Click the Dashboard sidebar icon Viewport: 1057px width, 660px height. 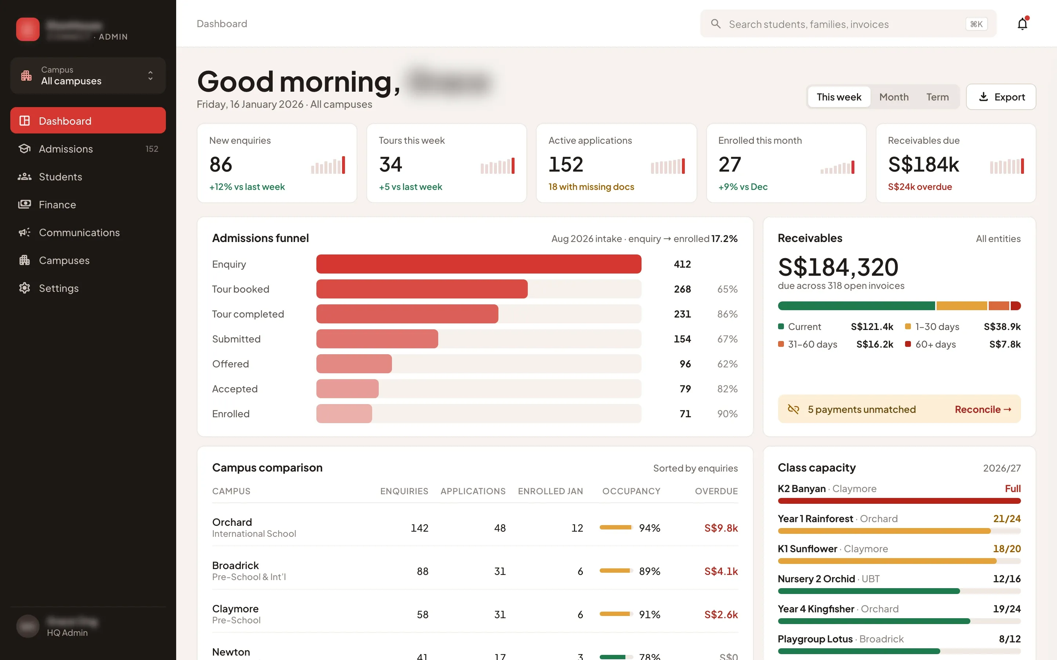[25, 121]
